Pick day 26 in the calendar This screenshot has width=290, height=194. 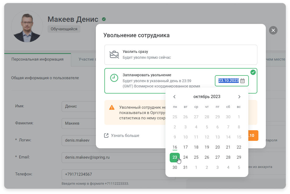(x=207, y=157)
